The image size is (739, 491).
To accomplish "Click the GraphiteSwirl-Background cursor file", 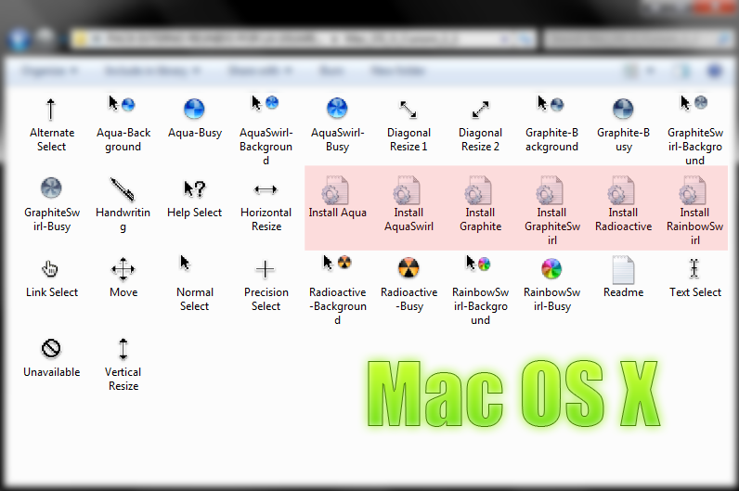I will 694,131.
